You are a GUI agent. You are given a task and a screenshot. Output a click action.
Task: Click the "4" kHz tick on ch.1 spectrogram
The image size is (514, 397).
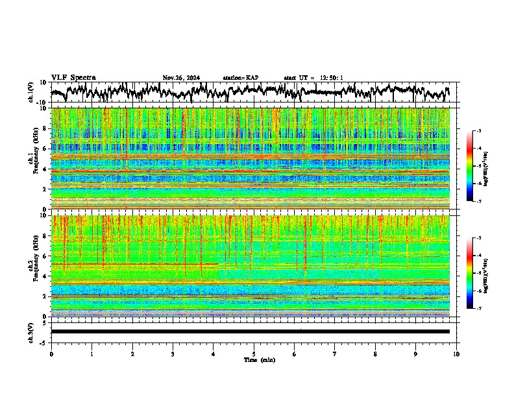(x=45, y=169)
